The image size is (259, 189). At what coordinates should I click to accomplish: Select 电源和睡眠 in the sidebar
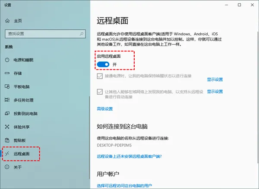coord(23,60)
